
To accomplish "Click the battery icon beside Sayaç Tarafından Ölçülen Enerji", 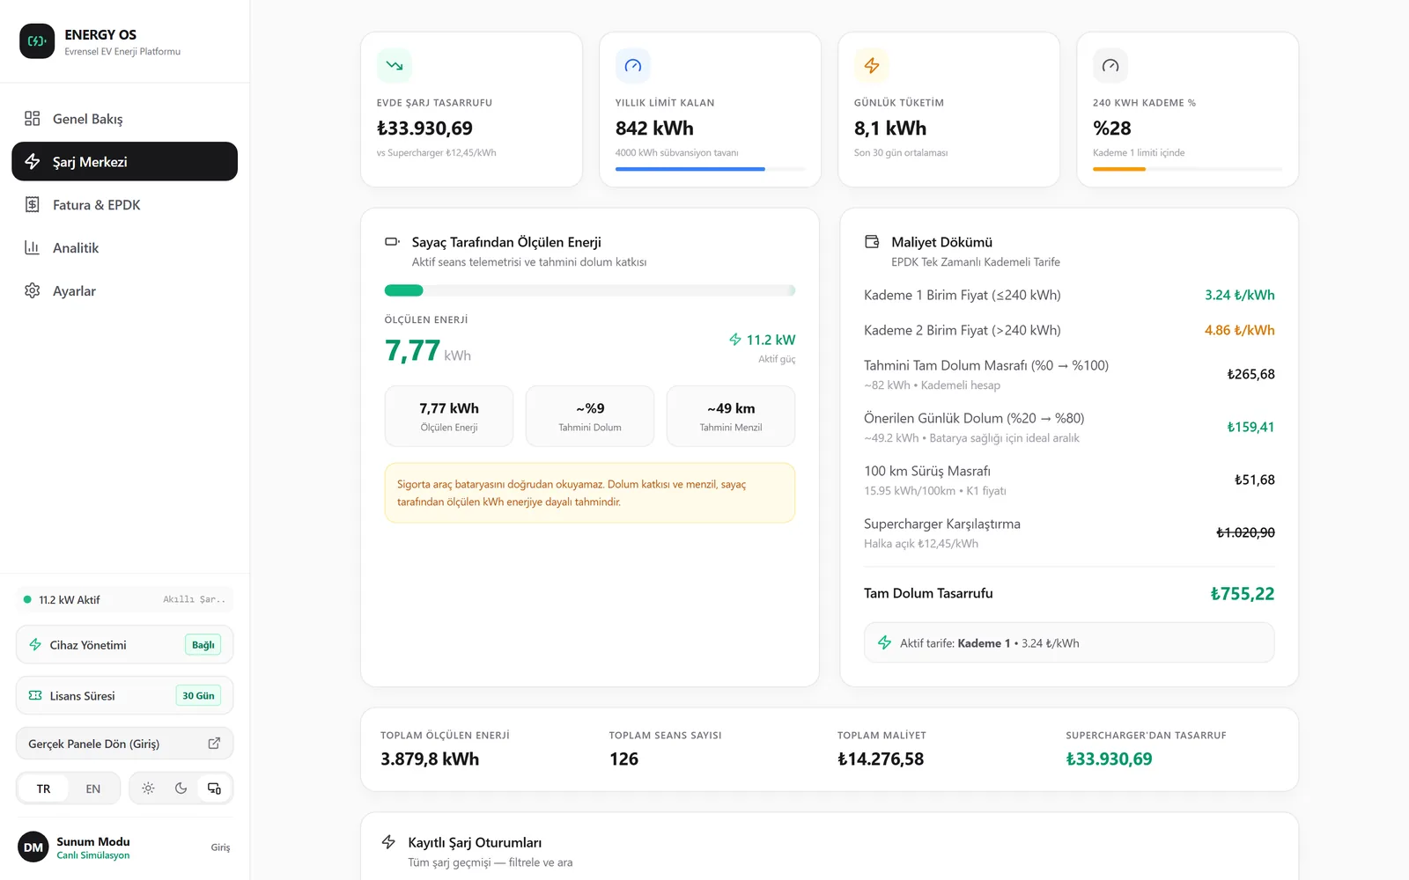I will [392, 242].
